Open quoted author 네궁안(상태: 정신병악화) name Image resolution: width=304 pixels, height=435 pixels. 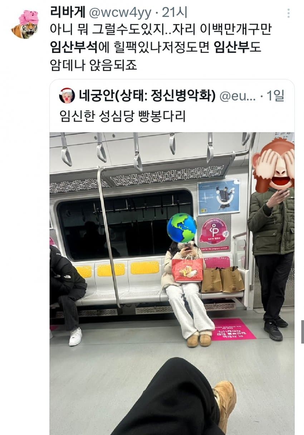(147, 96)
